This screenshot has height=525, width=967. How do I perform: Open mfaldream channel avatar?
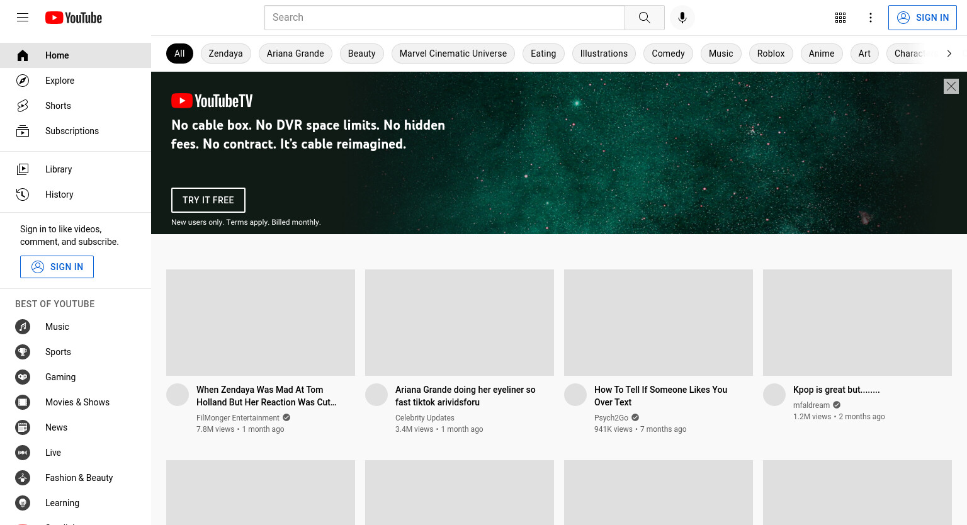coord(774,395)
